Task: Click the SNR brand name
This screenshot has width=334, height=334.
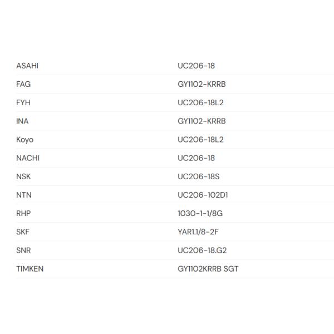Action: (x=23, y=250)
